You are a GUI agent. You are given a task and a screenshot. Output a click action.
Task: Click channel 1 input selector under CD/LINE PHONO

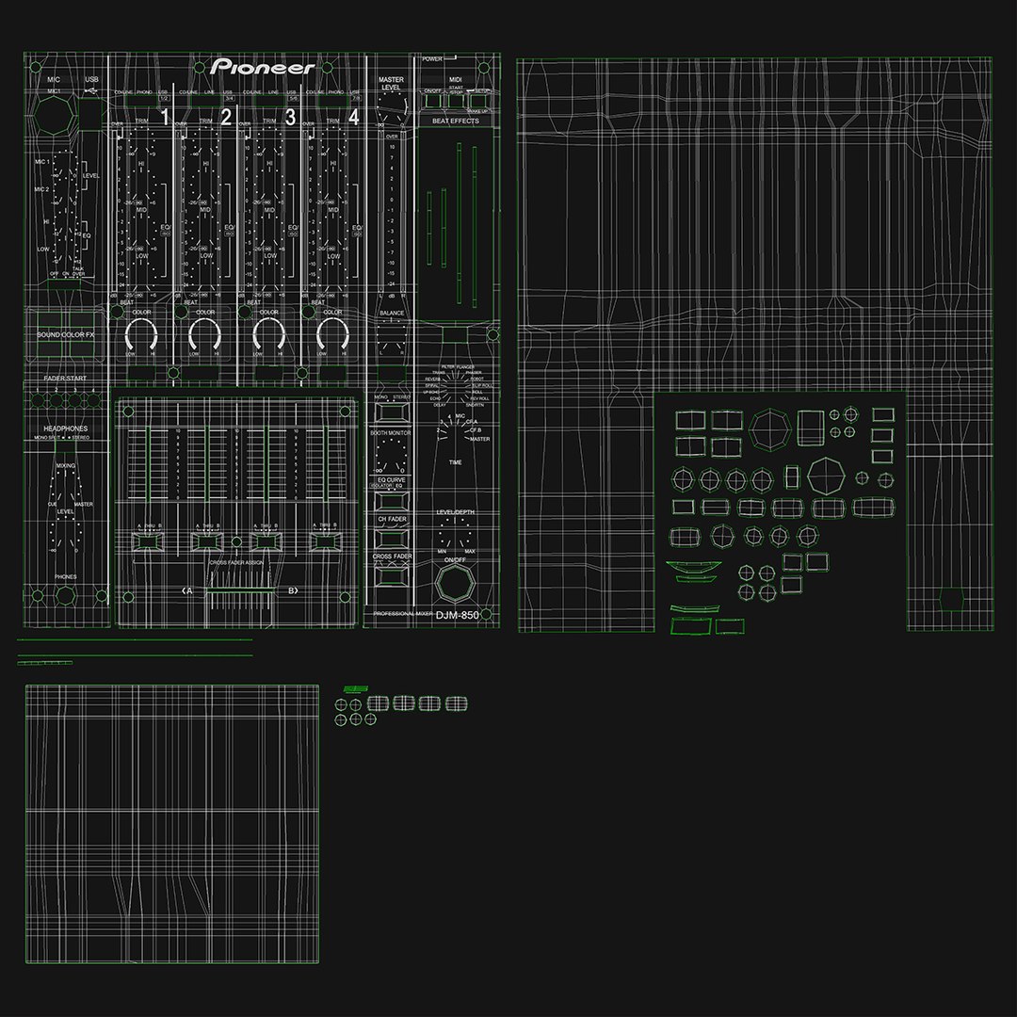pos(143,101)
